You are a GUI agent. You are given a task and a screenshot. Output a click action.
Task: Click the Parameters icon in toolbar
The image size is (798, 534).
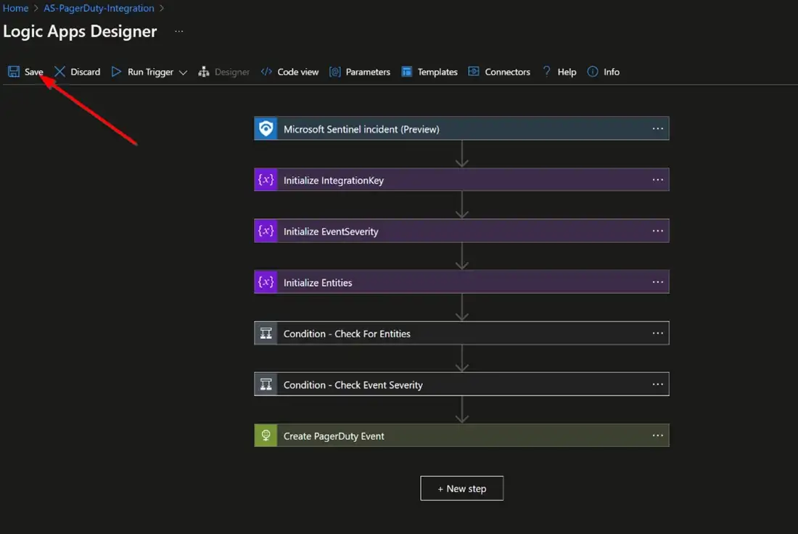tap(335, 72)
